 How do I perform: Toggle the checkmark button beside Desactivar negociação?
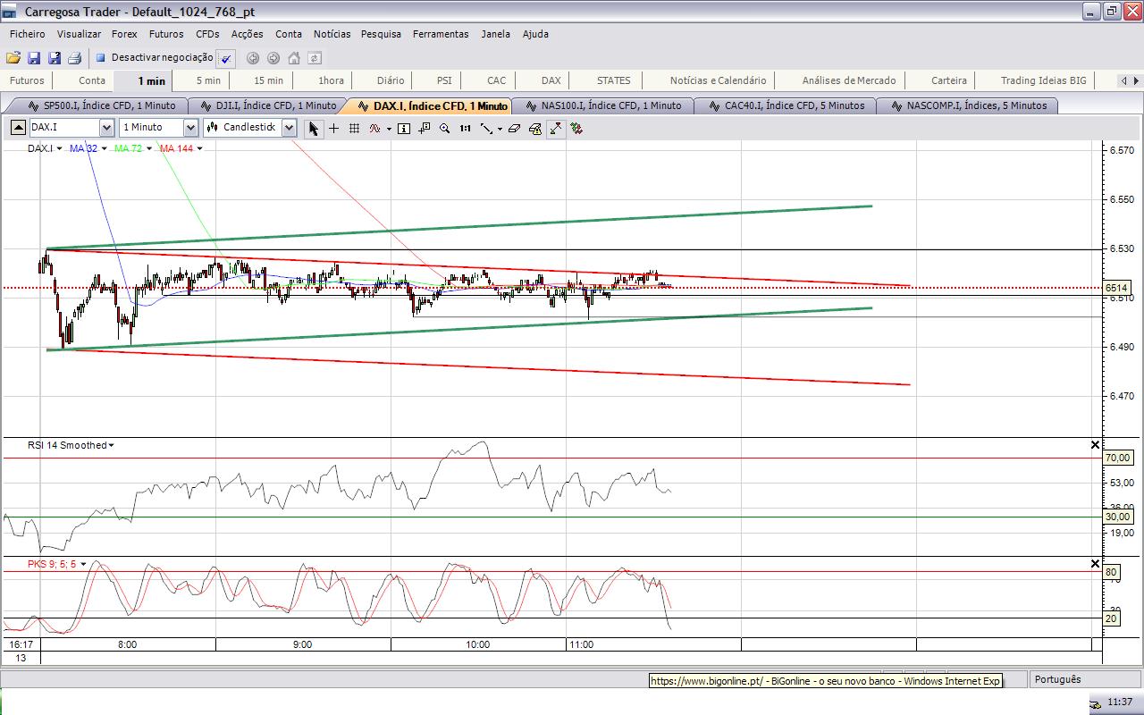point(226,58)
